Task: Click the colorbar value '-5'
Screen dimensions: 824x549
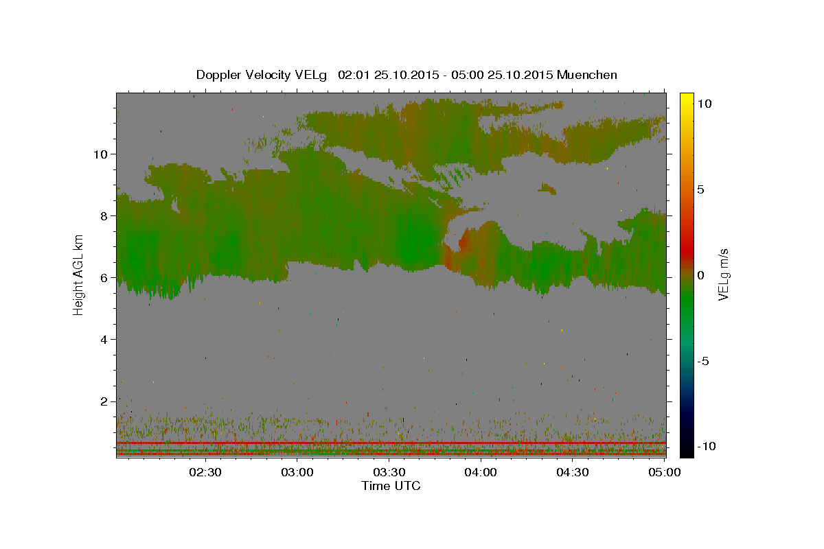Action: tap(703, 361)
